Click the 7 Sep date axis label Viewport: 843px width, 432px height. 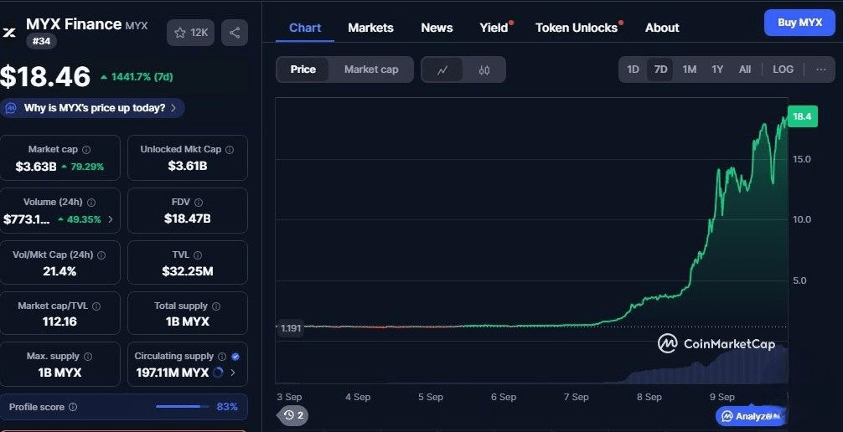(x=576, y=397)
